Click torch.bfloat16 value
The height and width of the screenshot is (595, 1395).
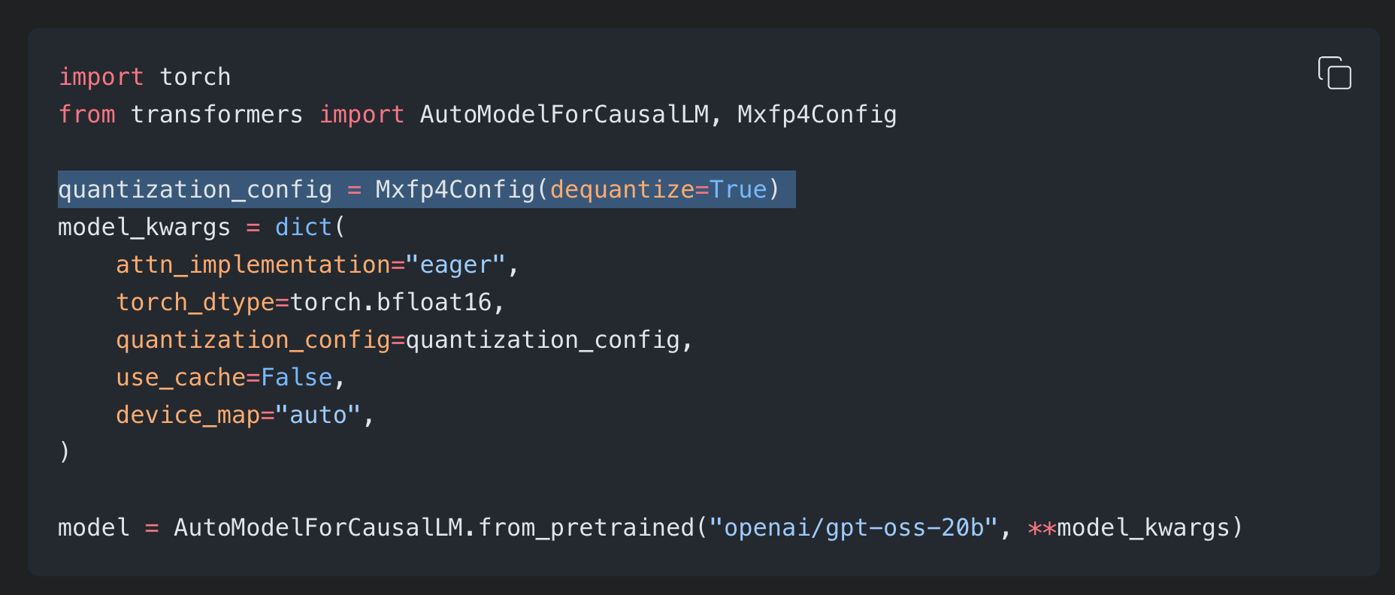click(x=391, y=302)
